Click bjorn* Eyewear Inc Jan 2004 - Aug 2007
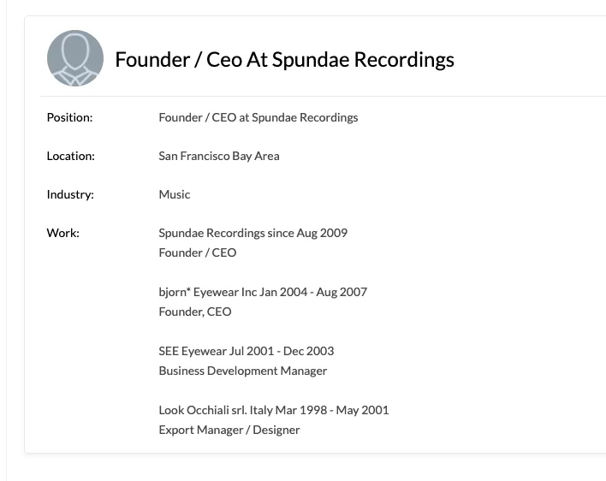The image size is (606, 481). coord(263,292)
